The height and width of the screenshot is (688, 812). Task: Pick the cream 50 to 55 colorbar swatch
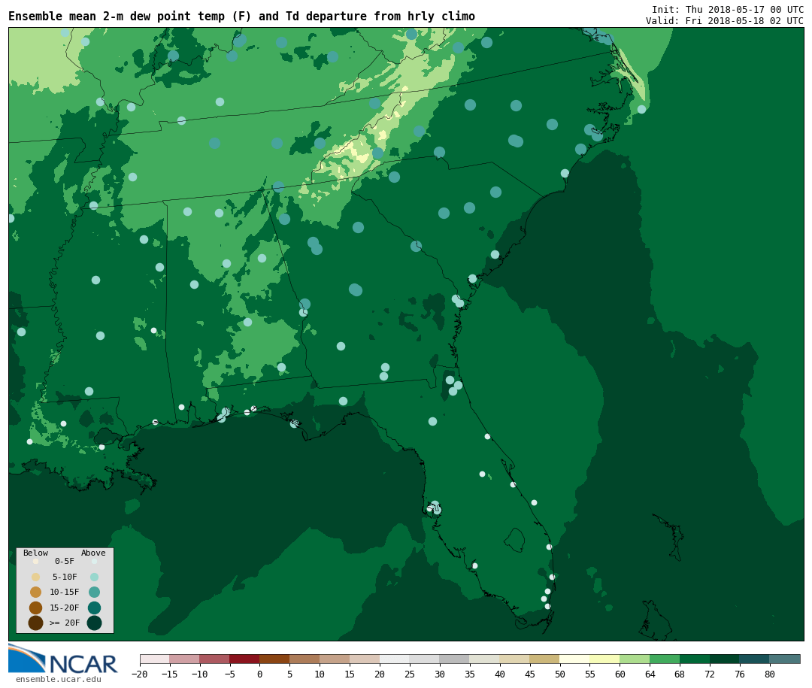coord(575,659)
